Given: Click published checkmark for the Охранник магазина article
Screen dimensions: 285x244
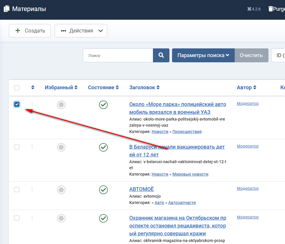Looking at the screenshot, I should pos(103,218).
